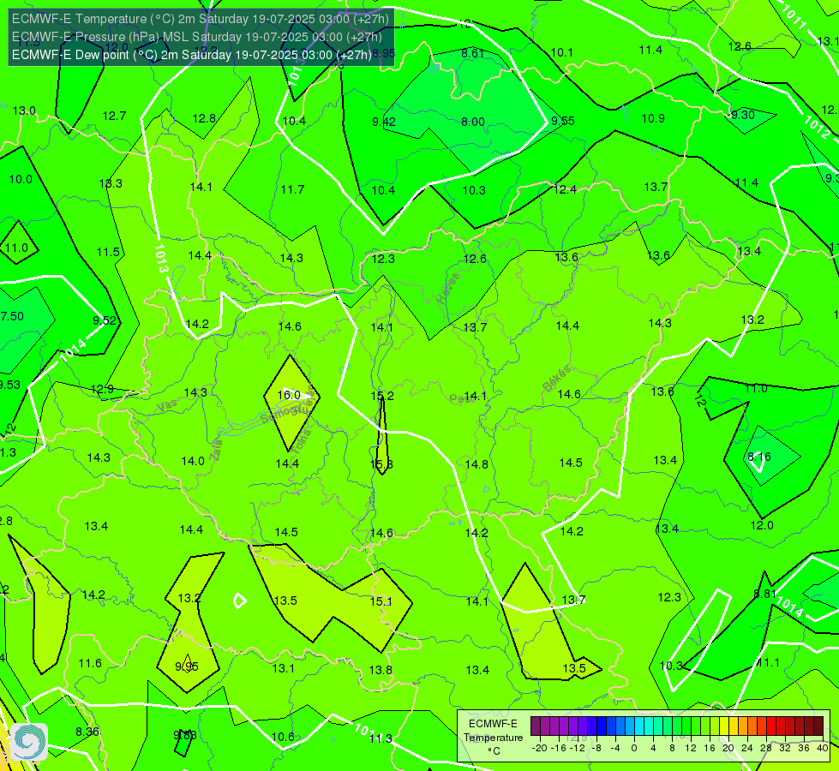Click the 0 label on the temperature legend
Screen dimensions: 839x771
point(633,748)
